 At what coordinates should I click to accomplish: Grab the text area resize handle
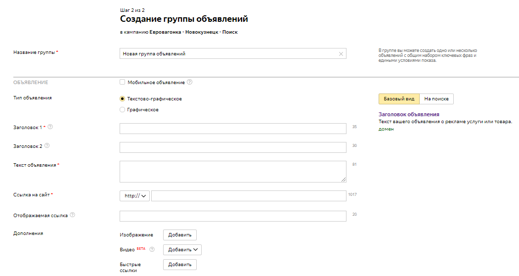pyautogui.click(x=343, y=179)
